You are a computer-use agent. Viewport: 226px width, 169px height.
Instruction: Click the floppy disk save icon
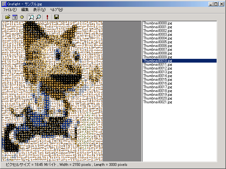tap(56, 17)
